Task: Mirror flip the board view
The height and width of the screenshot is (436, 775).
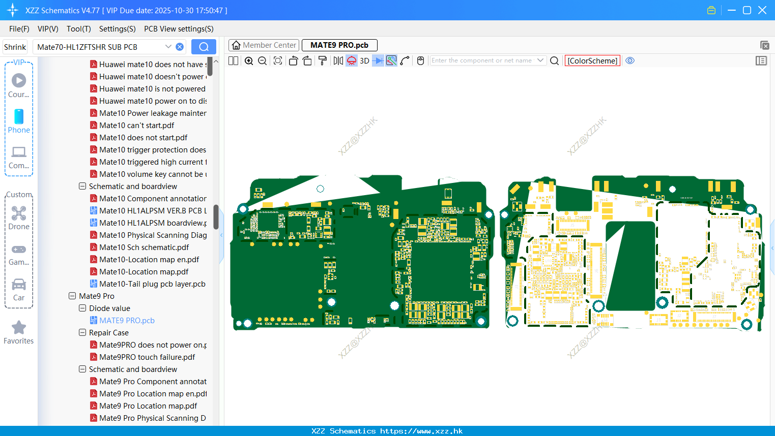Action: 338,60
